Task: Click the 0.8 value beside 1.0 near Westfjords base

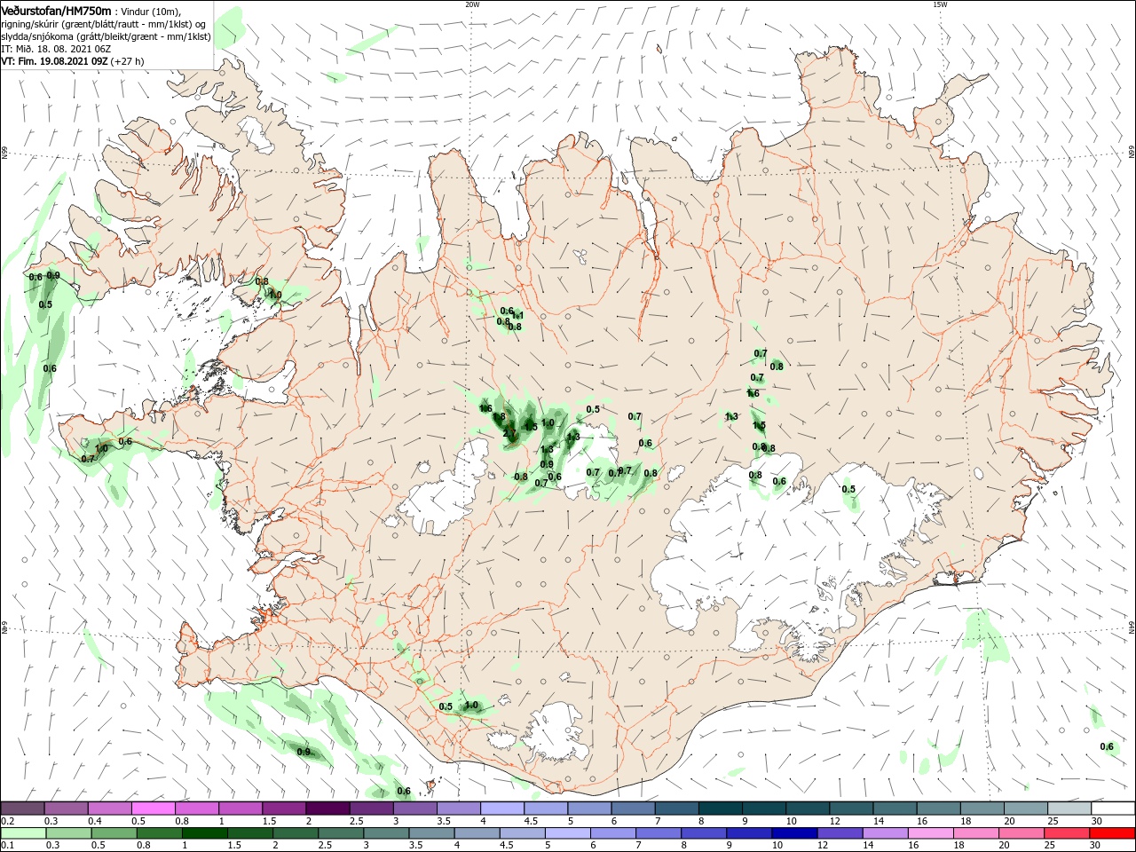Action: point(262,281)
